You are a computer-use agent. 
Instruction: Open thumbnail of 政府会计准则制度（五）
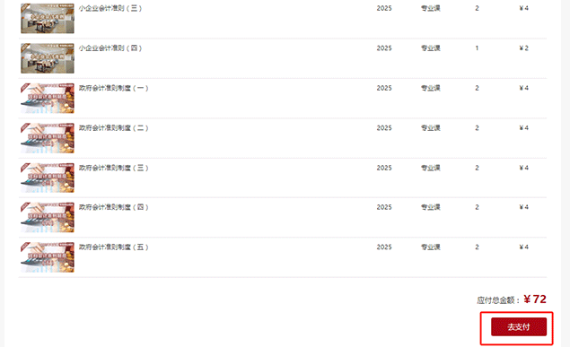(x=48, y=257)
